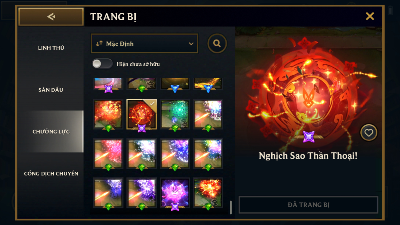Image resolution: width=400 pixels, height=225 pixels.
Task: Select the rainbow sparkle boom thumbnail
Action: (x=208, y=153)
